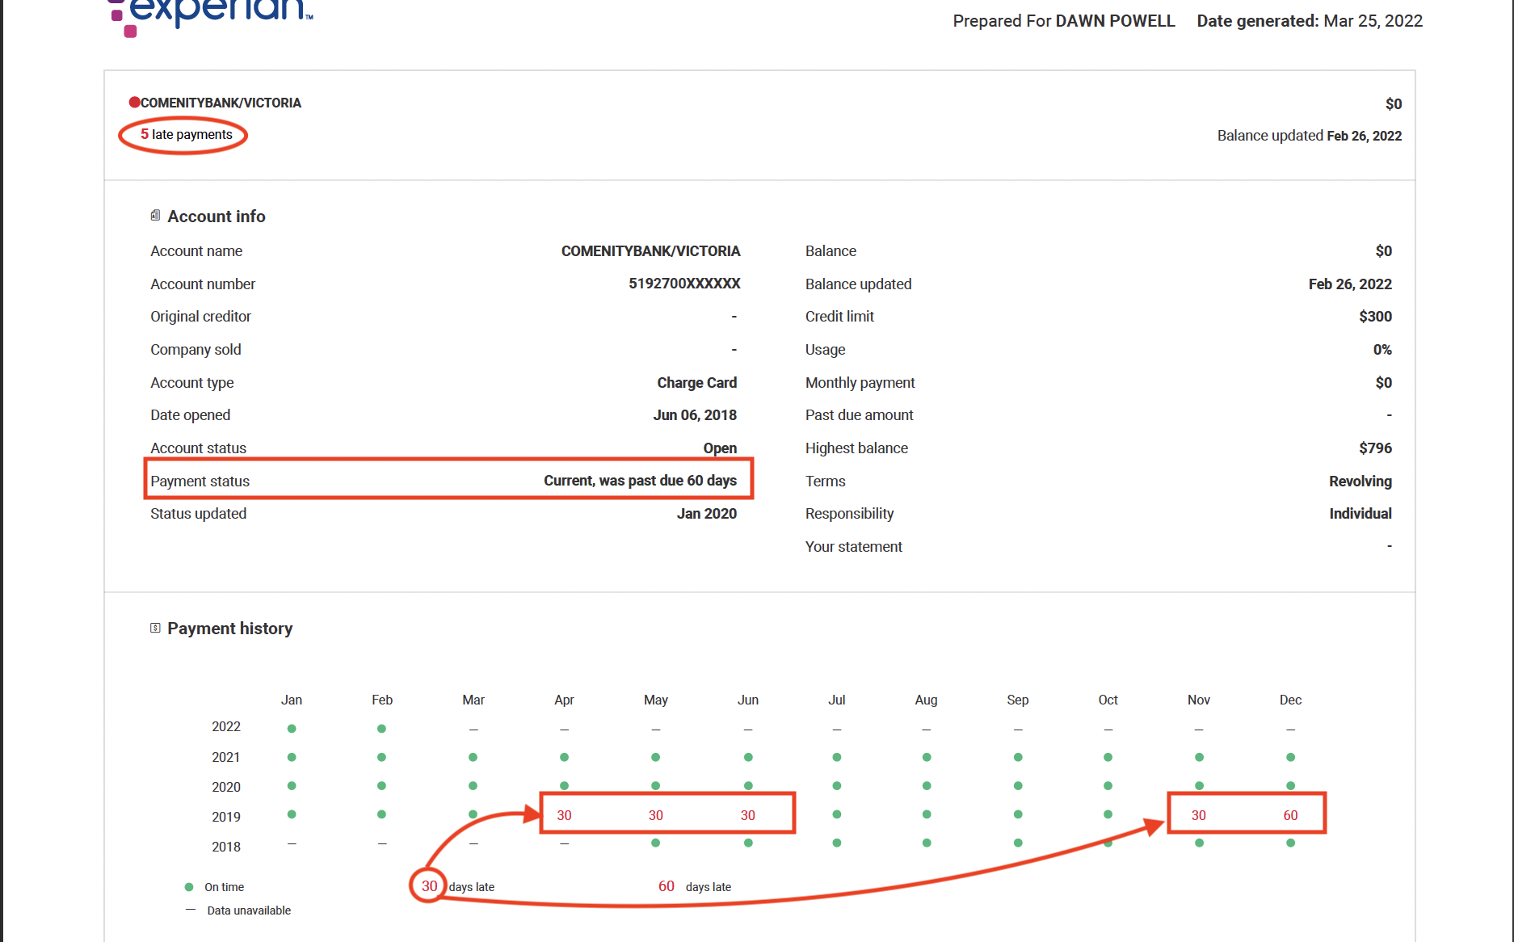
Task: Click December 2021 on-time dot
Action: click(1290, 757)
